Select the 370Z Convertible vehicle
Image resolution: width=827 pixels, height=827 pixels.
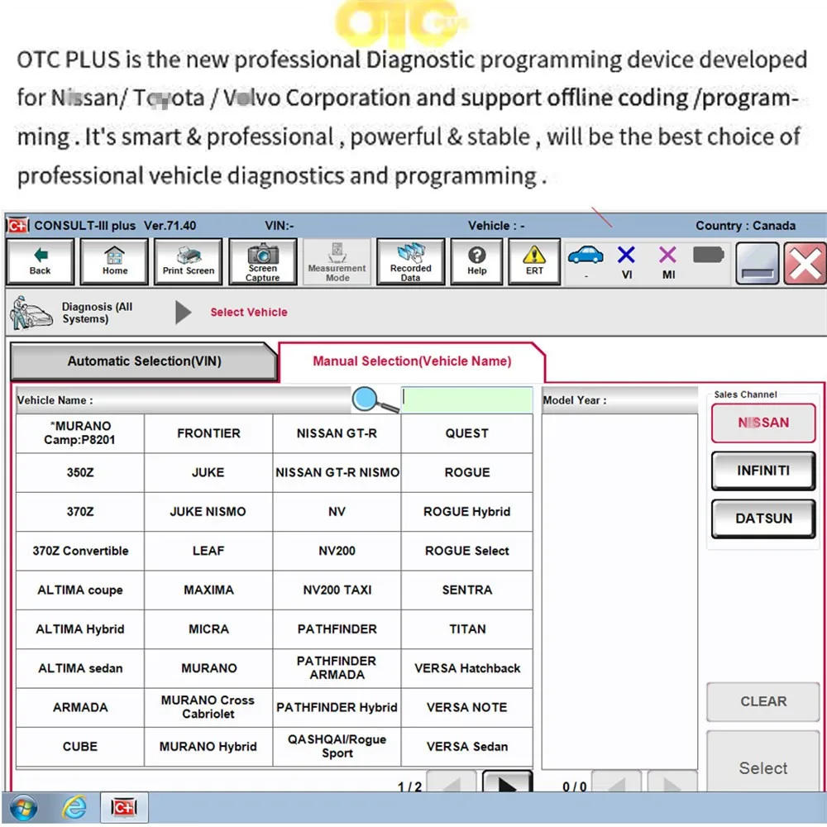click(x=80, y=551)
